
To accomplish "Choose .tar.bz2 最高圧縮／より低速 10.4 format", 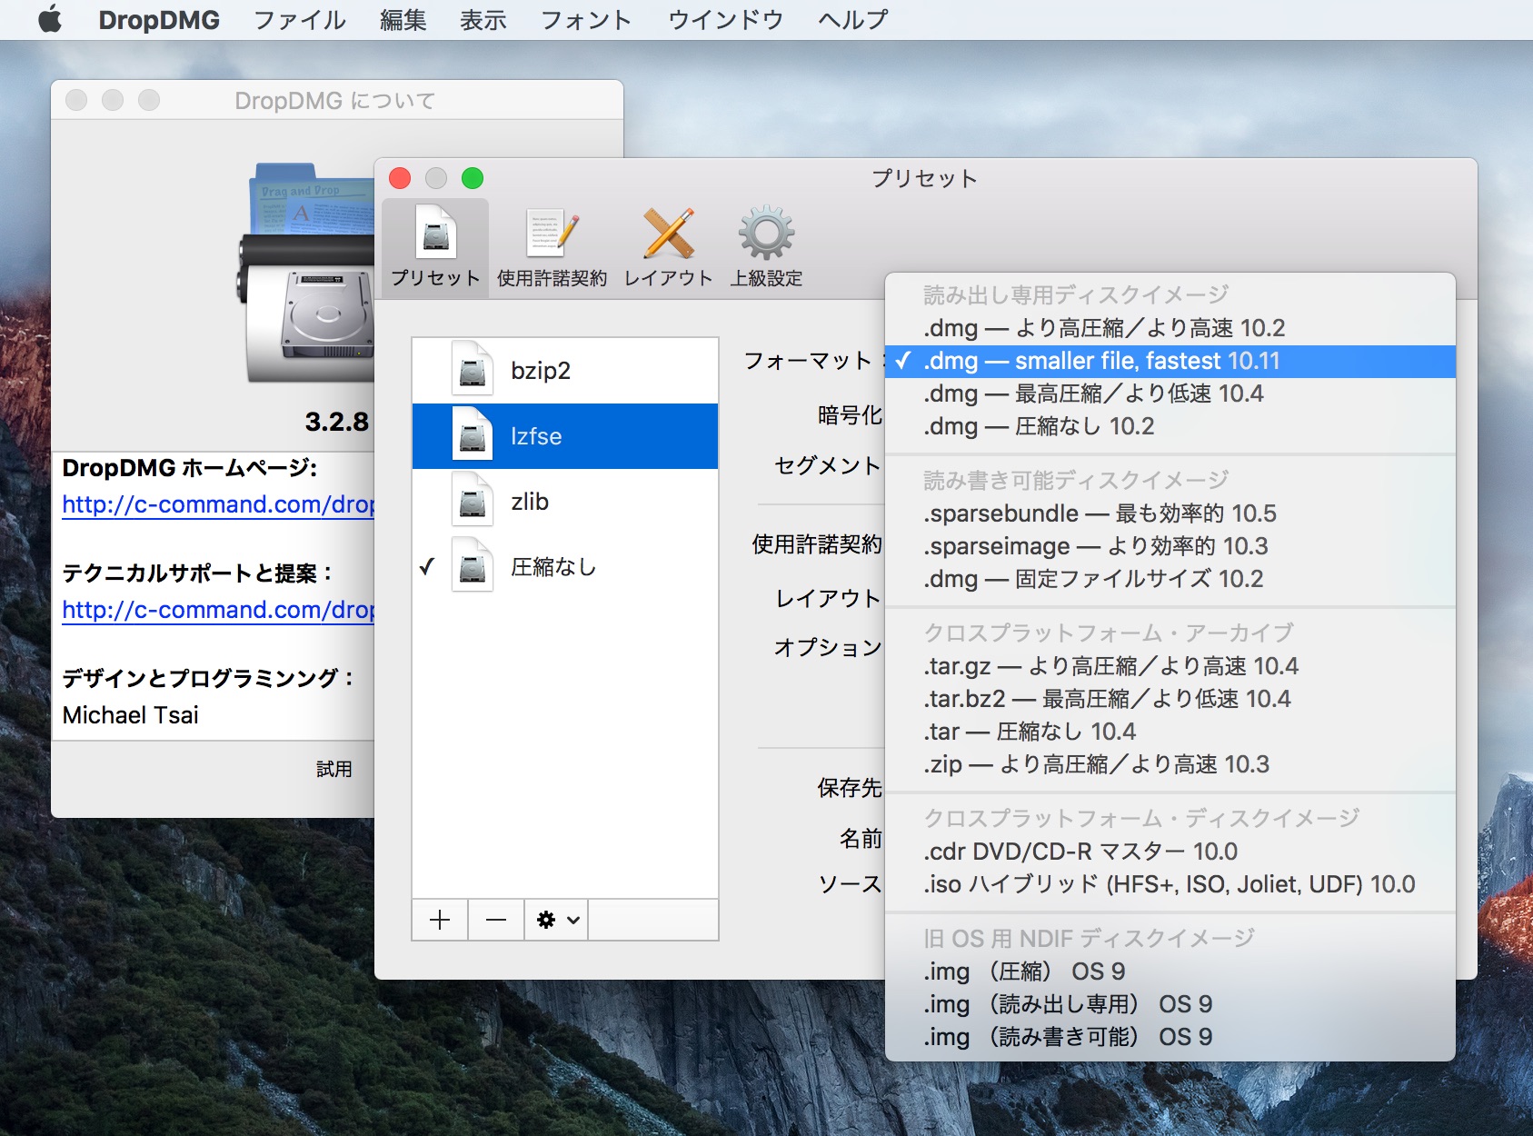I will [x=1170, y=699].
